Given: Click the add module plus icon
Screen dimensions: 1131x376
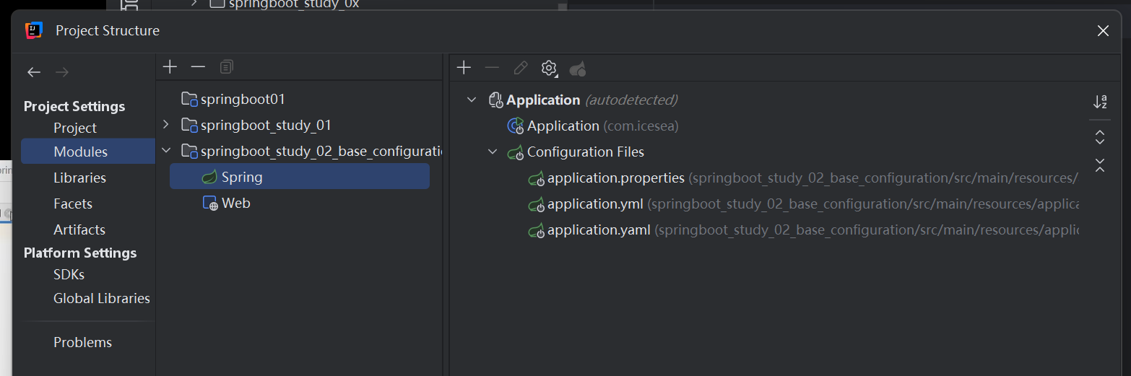Looking at the screenshot, I should 170,67.
